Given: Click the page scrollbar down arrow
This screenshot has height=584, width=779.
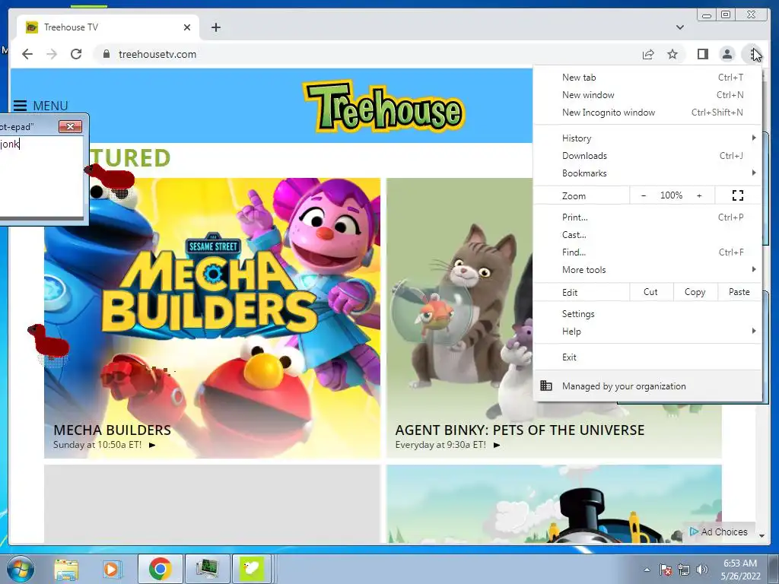Looking at the screenshot, I should coord(762,536).
